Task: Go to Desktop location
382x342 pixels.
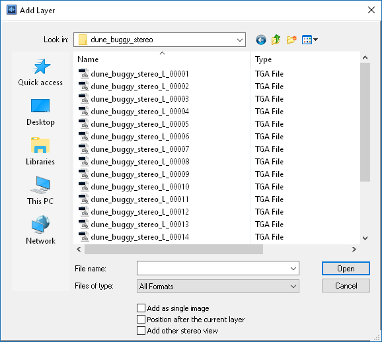Action: pyautogui.click(x=40, y=112)
